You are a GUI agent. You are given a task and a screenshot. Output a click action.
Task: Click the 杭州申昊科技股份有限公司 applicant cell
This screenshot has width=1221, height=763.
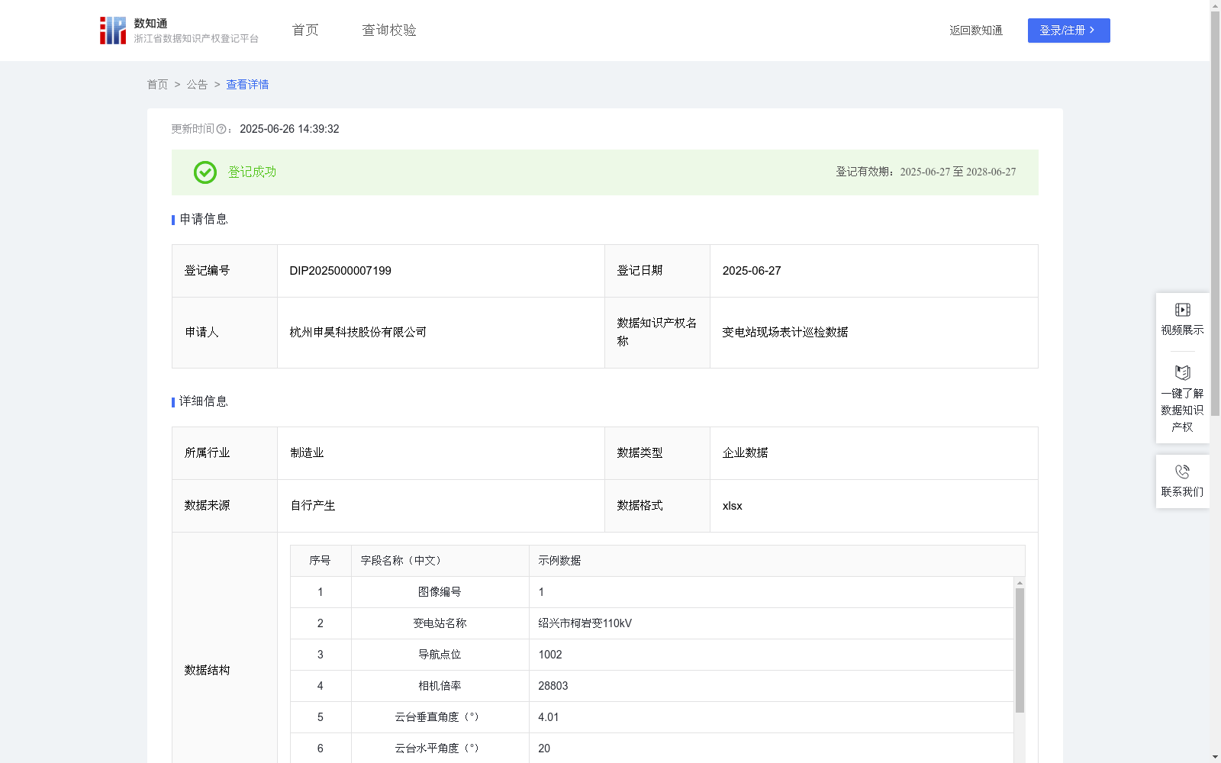point(357,332)
